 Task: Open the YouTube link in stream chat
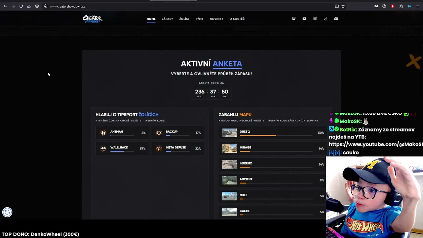coord(376,144)
